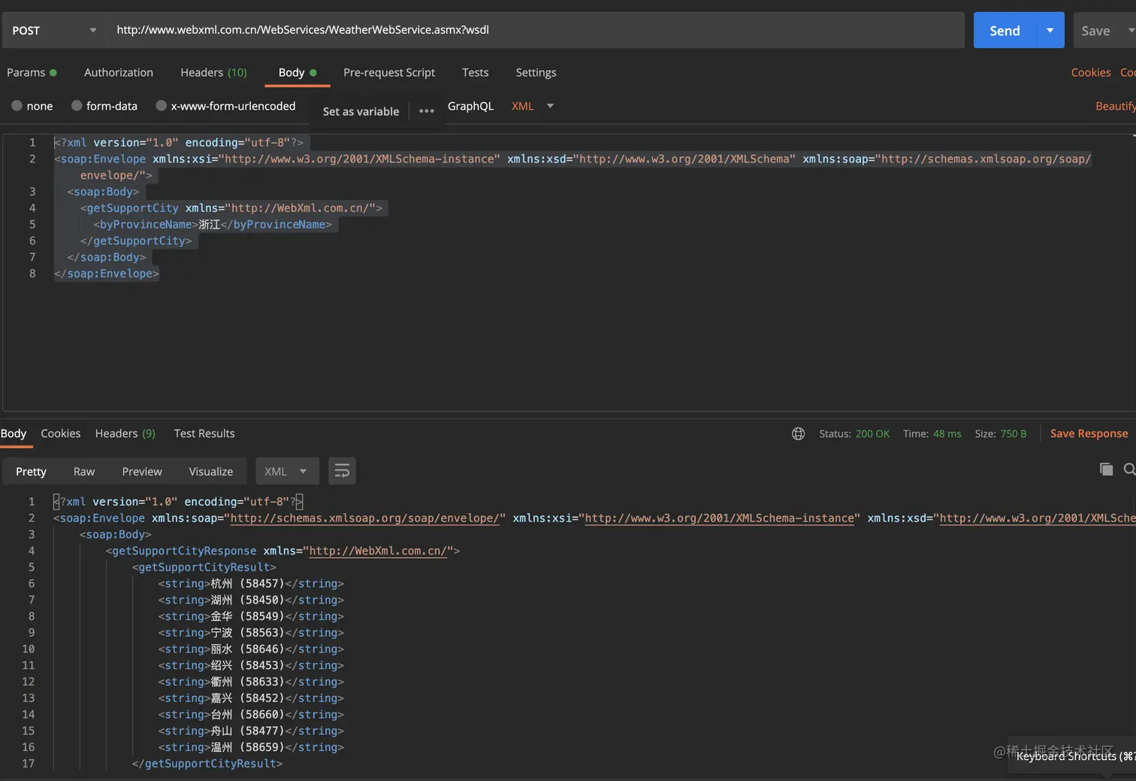Copy the response using the copy icon

pyautogui.click(x=1106, y=470)
